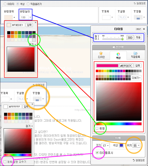Click the #FFFFFF hex input field
Screen dimensions: 148x166
coord(15,107)
